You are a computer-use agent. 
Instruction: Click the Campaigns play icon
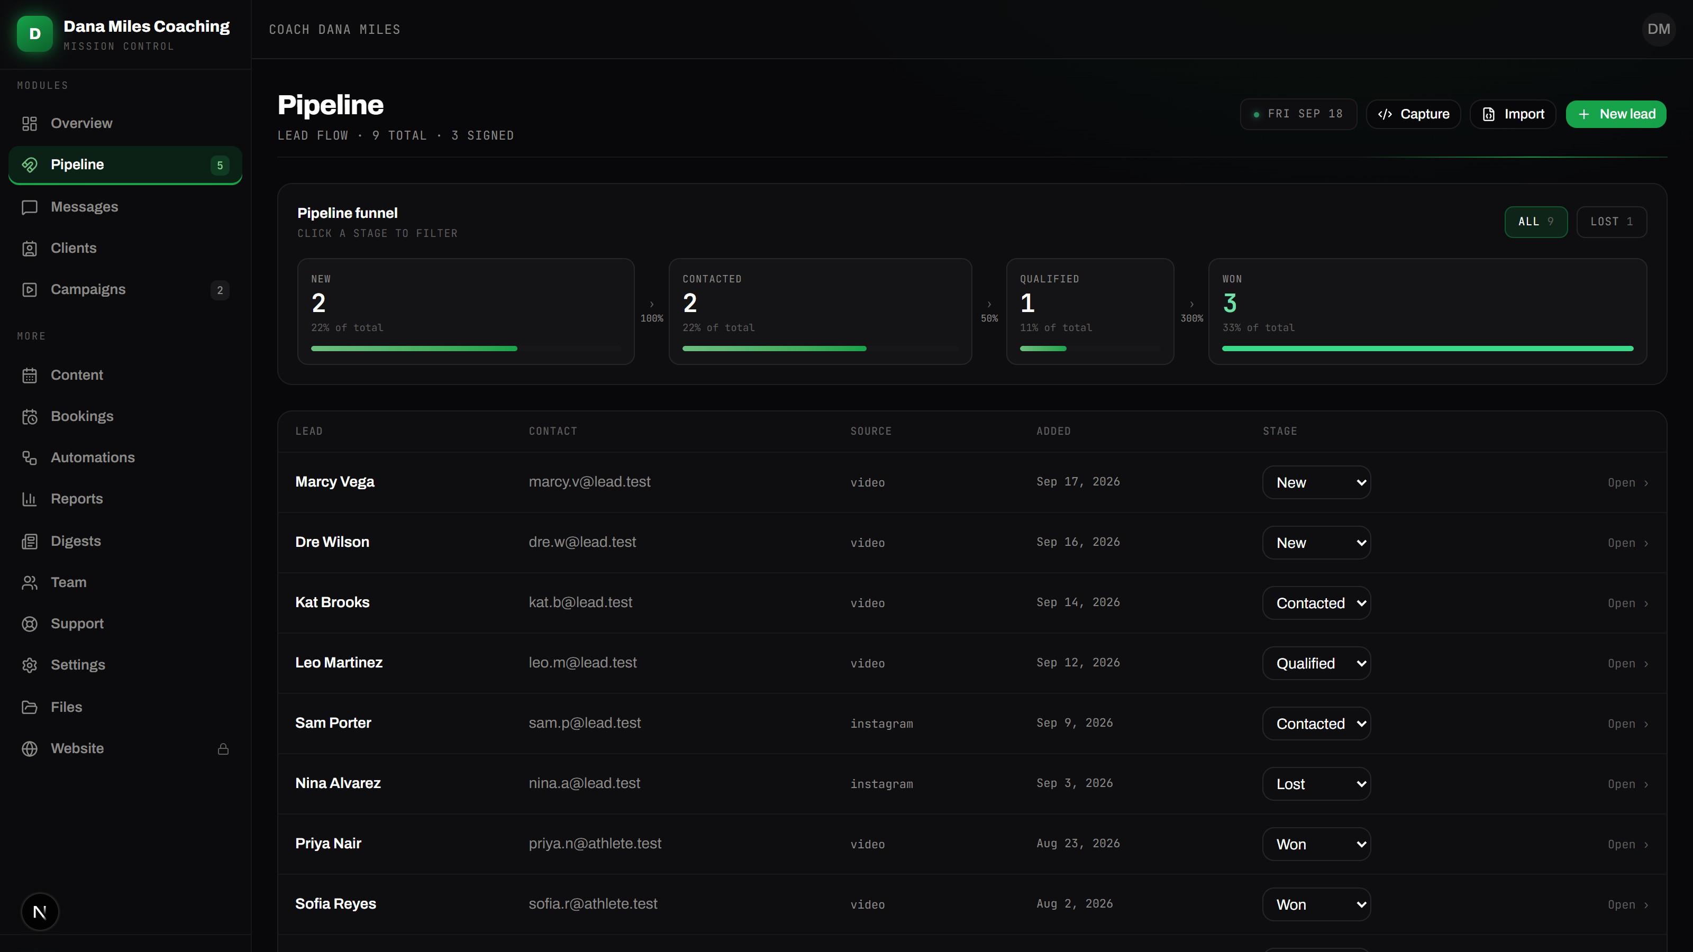point(30,290)
